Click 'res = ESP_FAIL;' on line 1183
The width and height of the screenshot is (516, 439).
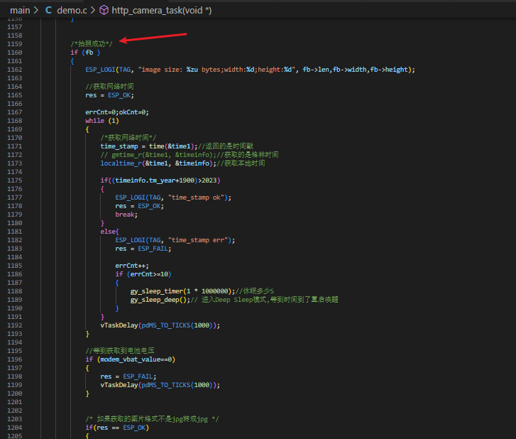(143, 249)
